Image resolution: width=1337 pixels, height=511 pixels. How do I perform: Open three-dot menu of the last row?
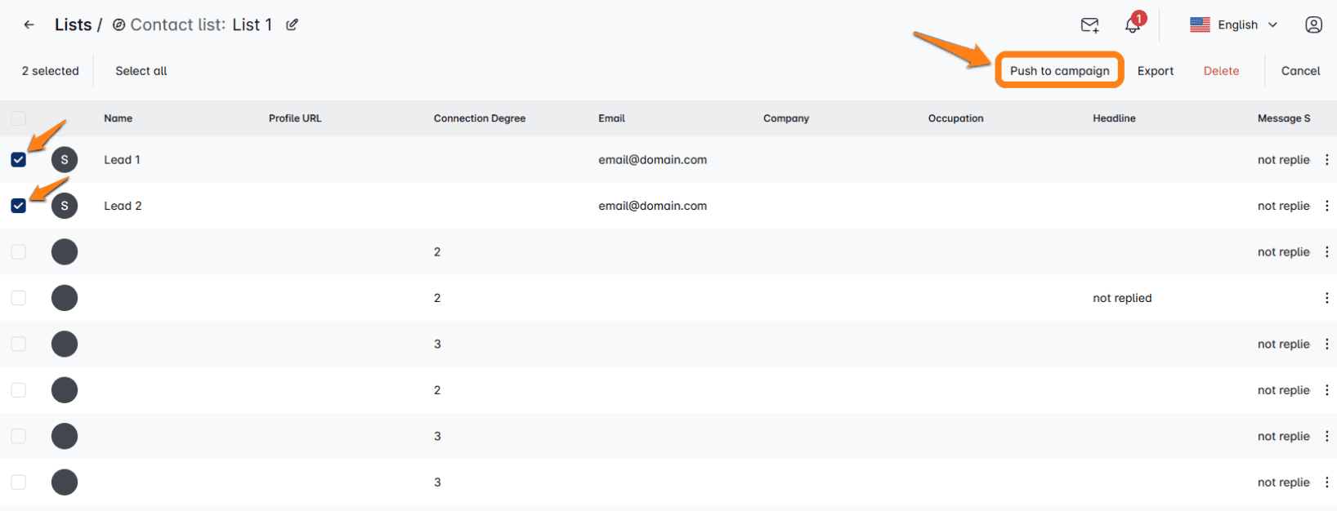pos(1326,482)
